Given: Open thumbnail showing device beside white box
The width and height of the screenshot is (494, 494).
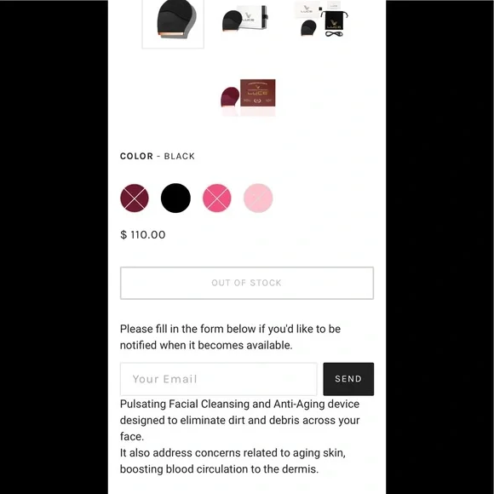Looking at the screenshot, I should click(244, 18).
